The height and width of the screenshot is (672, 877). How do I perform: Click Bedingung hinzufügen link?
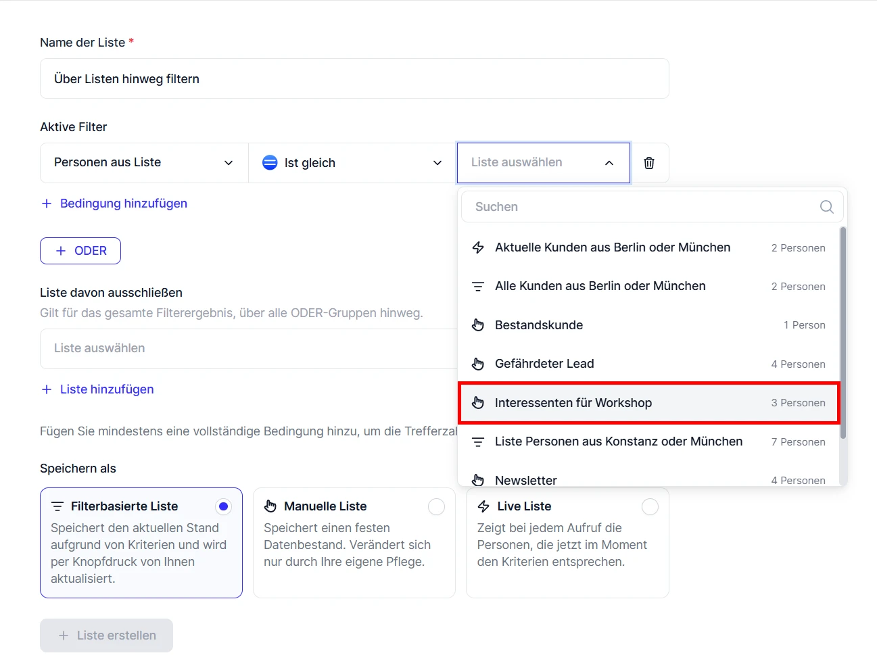(x=114, y=203)
